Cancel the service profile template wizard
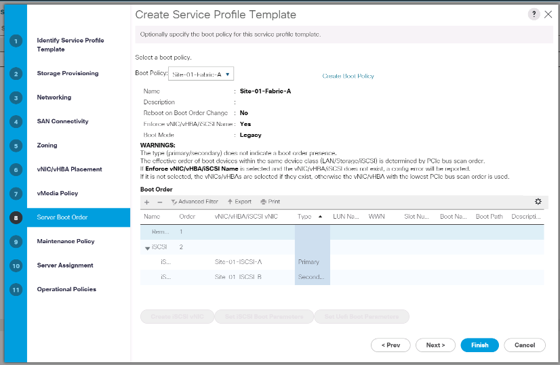The width and height of the screenshot is (560, 365). pos(525,345)
